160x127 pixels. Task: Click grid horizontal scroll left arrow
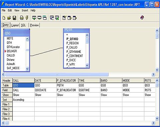(x=3, y=123)
